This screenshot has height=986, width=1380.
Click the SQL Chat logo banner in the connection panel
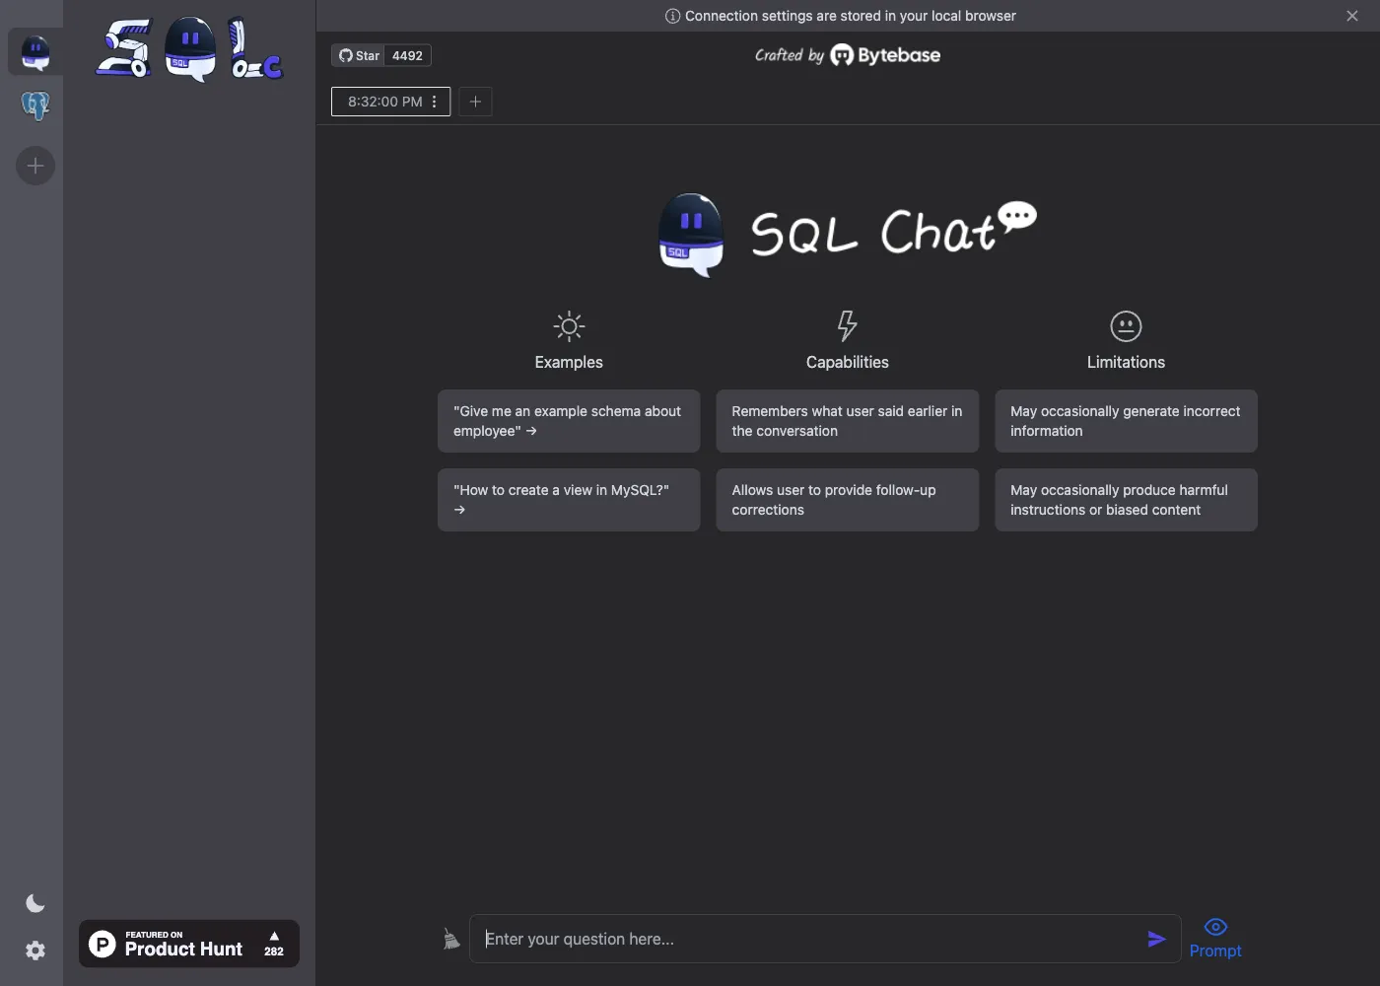[189, 49]
